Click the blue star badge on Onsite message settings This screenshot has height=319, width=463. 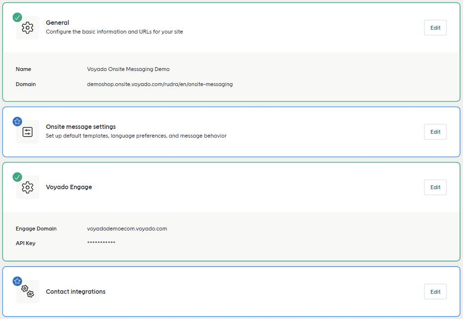[x=18, y=122]
